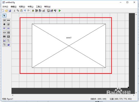The image size is (139, 102).
Task: Paste from clipboard in toolbar
Action: point(21,11)
